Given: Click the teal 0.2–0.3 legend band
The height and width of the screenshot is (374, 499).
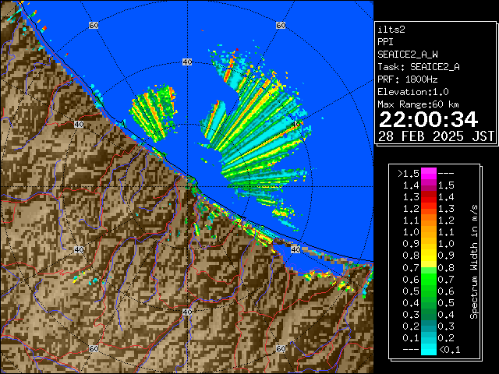Looking at the screenshot, I should pos(429,326).
